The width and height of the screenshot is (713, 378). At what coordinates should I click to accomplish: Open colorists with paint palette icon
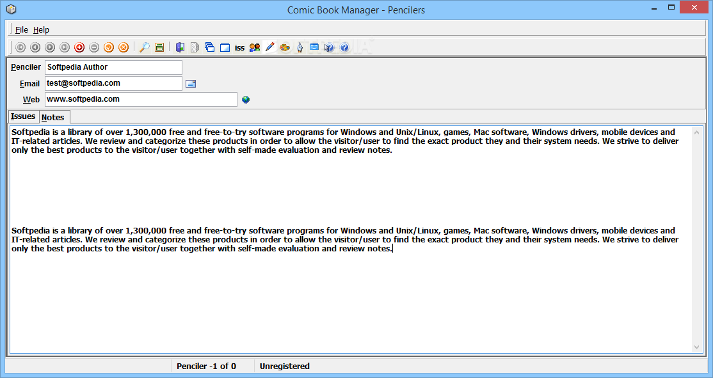pyautogui.click(x=285, y=47)
